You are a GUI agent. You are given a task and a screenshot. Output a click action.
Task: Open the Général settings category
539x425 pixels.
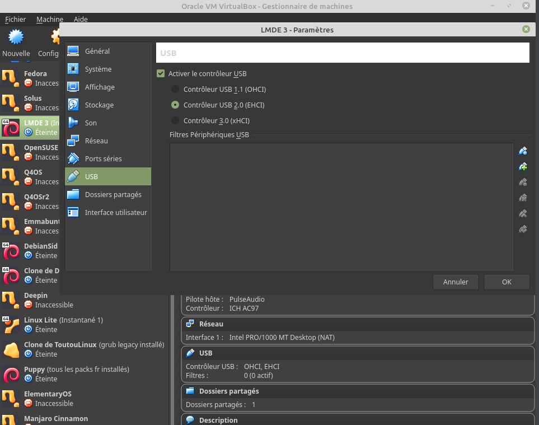[108, 51]
